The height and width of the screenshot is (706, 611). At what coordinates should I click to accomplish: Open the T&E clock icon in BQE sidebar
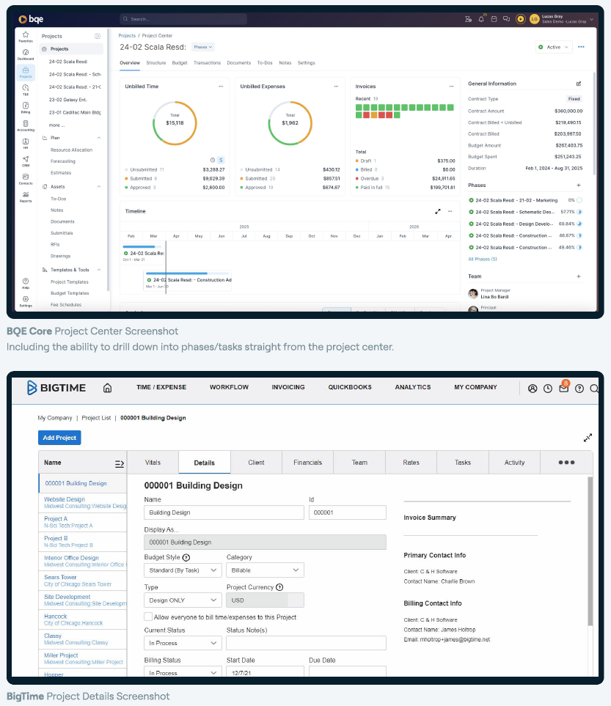click(x=26, y=89)
